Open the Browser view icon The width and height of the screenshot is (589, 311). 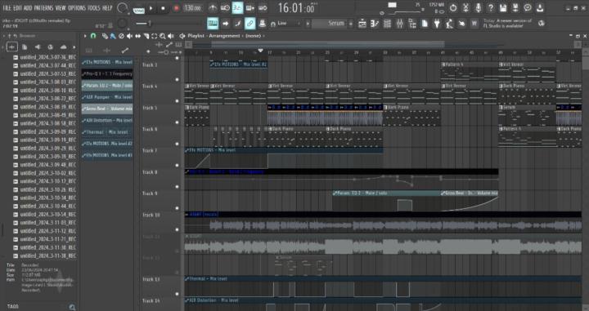(412, 24)
